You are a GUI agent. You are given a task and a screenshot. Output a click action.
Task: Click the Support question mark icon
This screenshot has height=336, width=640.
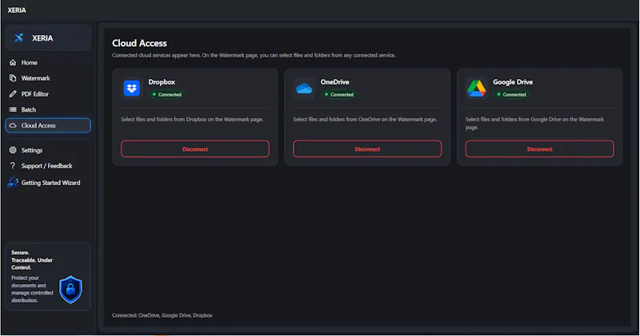coord(13,166)
